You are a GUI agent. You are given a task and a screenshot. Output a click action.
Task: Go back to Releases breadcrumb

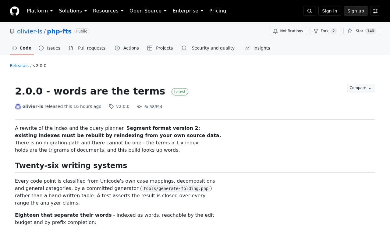click(x=19, y=66)
